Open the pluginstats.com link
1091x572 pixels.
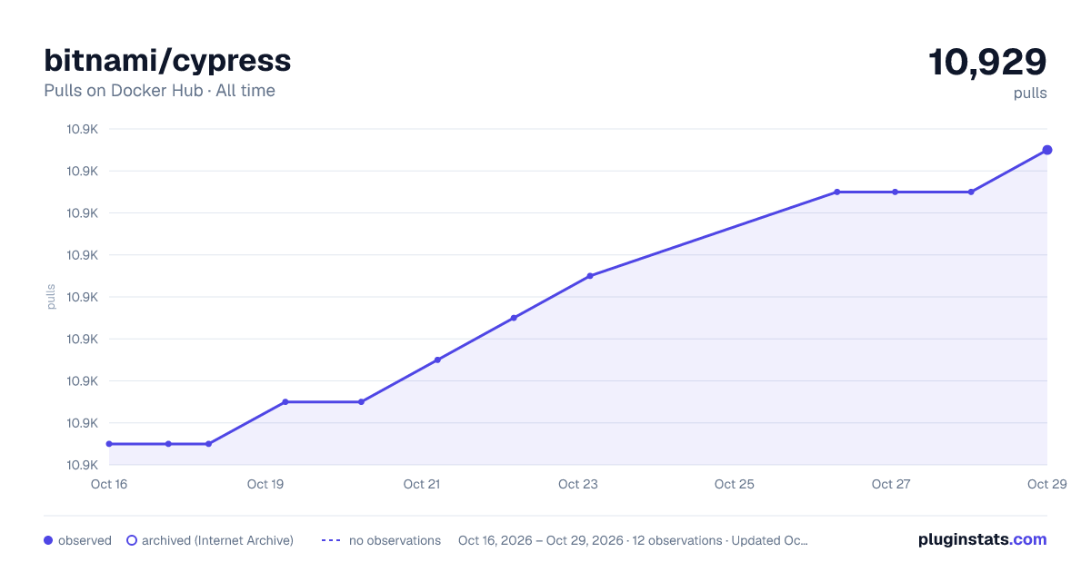(983, 539)
